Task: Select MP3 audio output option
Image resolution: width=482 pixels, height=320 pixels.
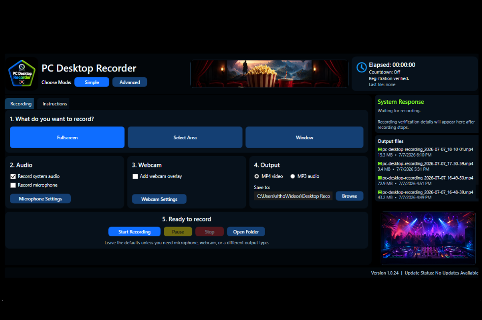Action: coord(293,176)
